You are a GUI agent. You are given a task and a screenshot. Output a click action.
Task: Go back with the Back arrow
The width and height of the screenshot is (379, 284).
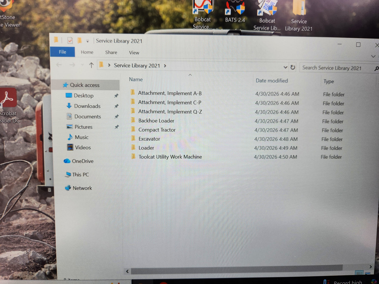(x=59, y=64)
